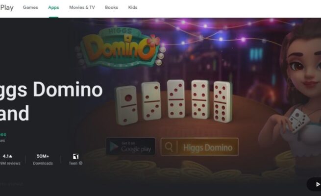The image size is (321, 196).
Task: Click the domino tile with the single large dot
Action: pos(127,105)
